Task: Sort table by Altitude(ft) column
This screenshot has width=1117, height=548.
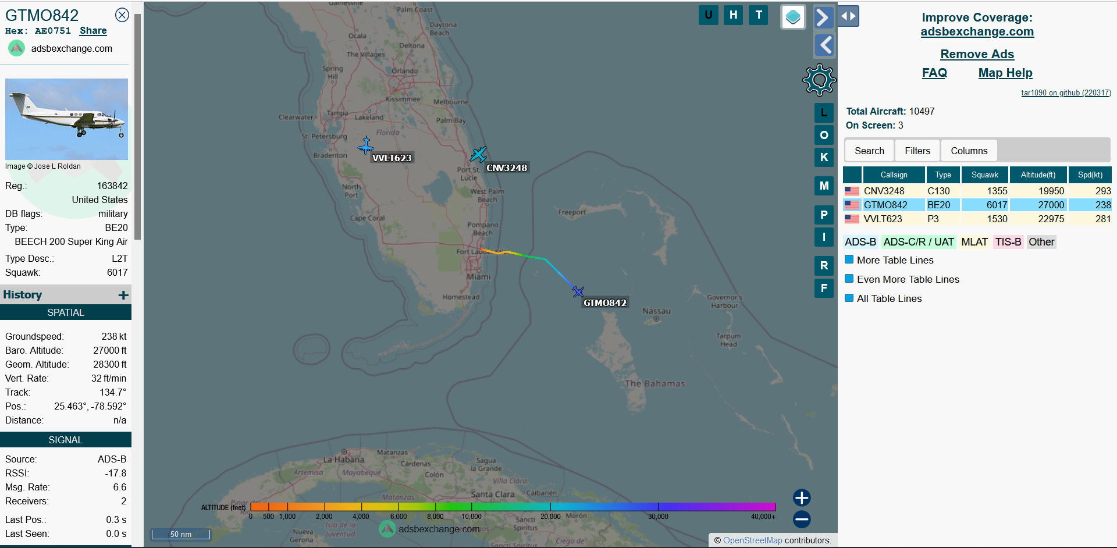Action: (x=1038, y=175)
